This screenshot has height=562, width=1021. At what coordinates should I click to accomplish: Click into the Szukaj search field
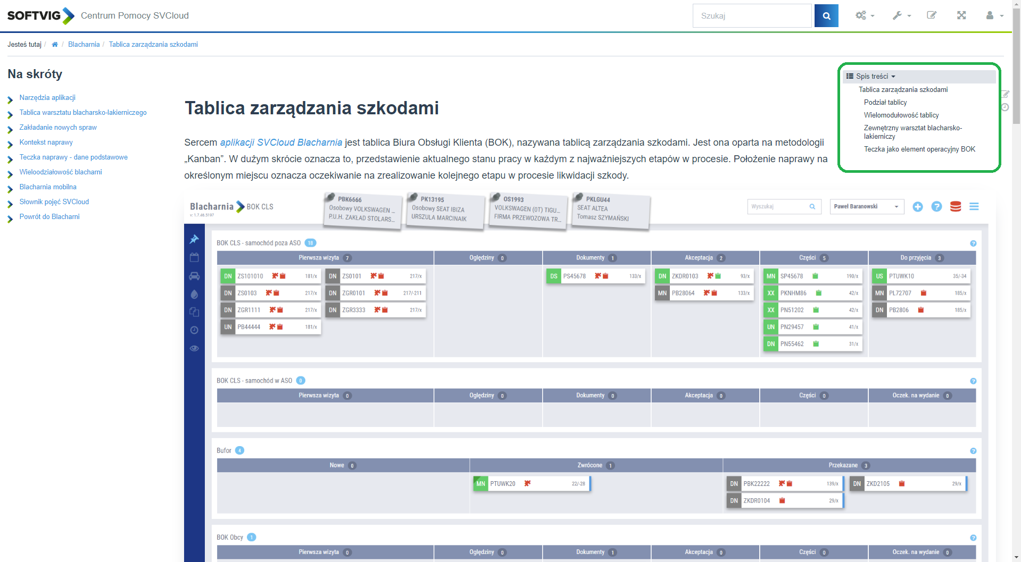tap(751, 16)
